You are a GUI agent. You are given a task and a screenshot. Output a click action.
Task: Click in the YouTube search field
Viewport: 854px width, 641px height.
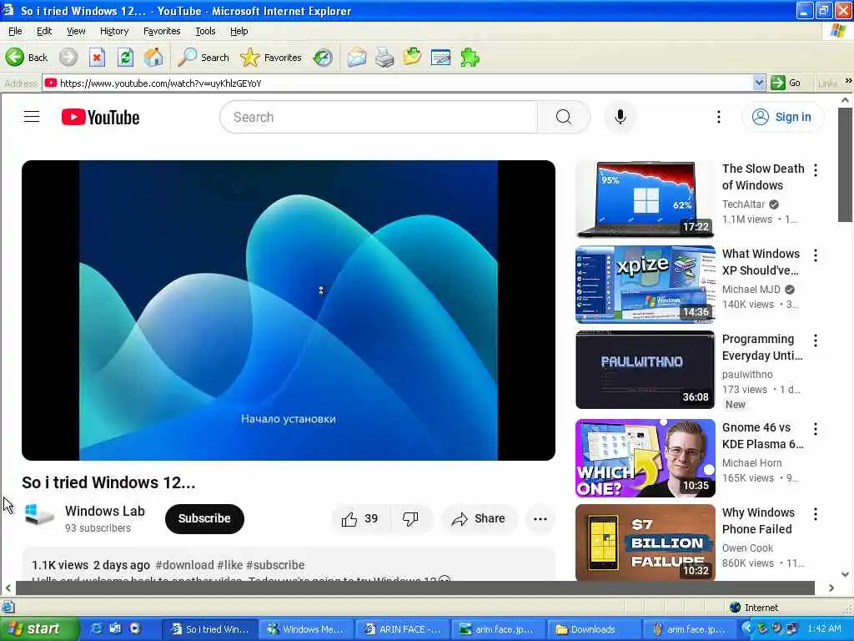(x=379, y=117)
